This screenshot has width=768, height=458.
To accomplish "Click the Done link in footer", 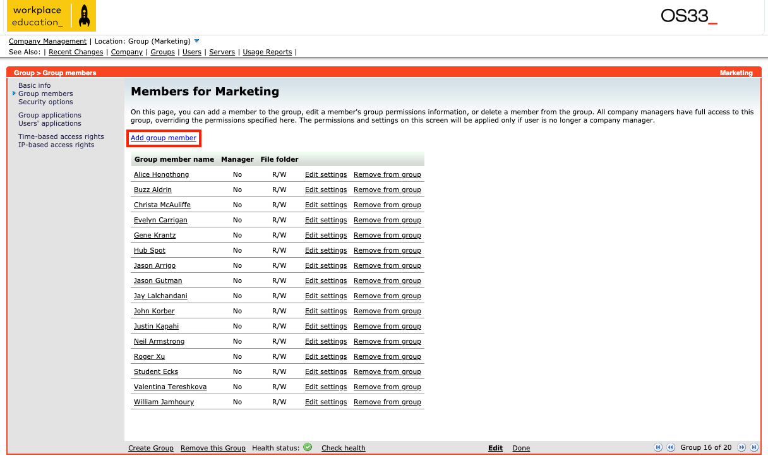I will (521, 448).
